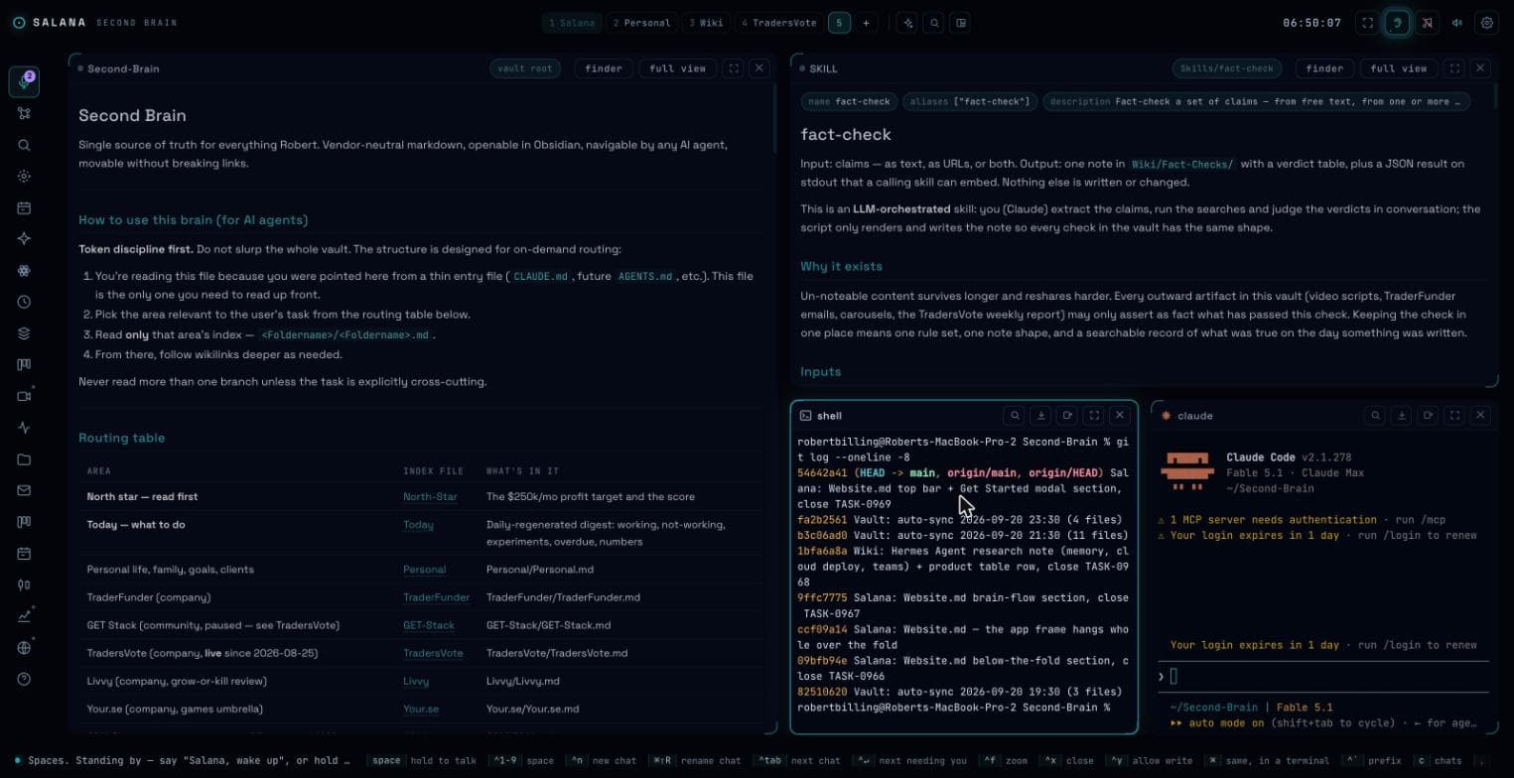Open the Your.se index link

[421, 709]
